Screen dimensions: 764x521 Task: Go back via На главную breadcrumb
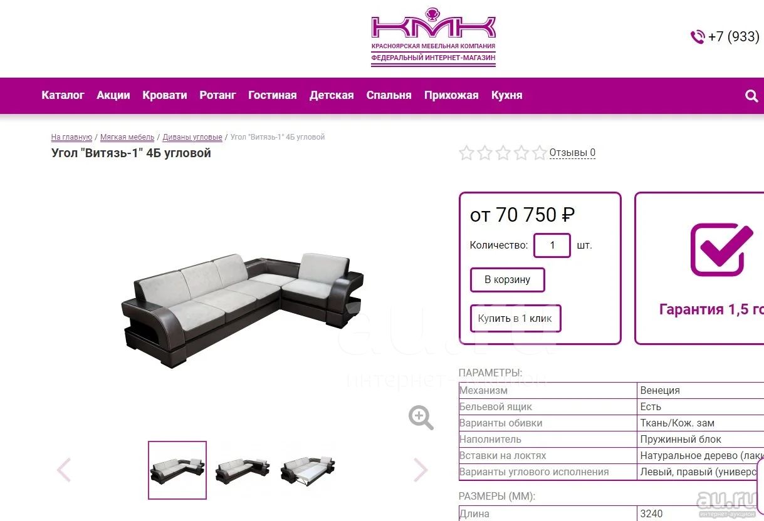[x=71, y=137]
